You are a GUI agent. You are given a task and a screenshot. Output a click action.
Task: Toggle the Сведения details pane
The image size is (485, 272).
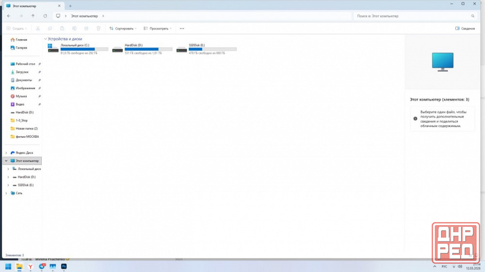(x=465, y=29)
